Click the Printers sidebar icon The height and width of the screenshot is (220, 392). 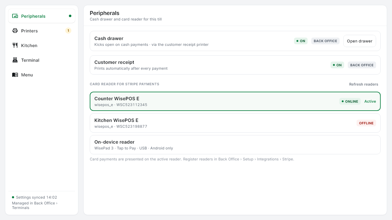pyautogui.click(x=15, y=31)
